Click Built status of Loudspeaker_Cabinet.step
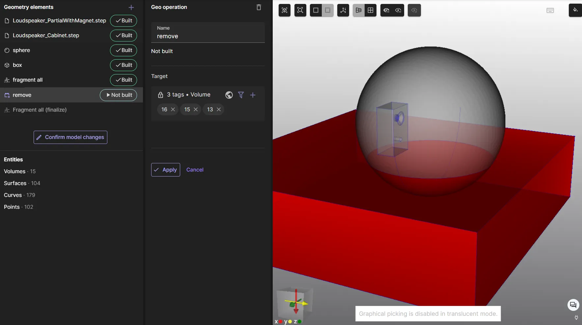Viewport: 582px width, 325px height. [x=124, y=35]
